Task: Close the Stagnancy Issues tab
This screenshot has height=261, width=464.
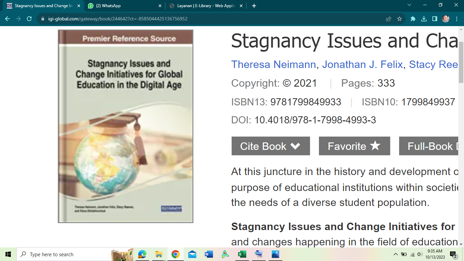Action: (x=79, y=6)
